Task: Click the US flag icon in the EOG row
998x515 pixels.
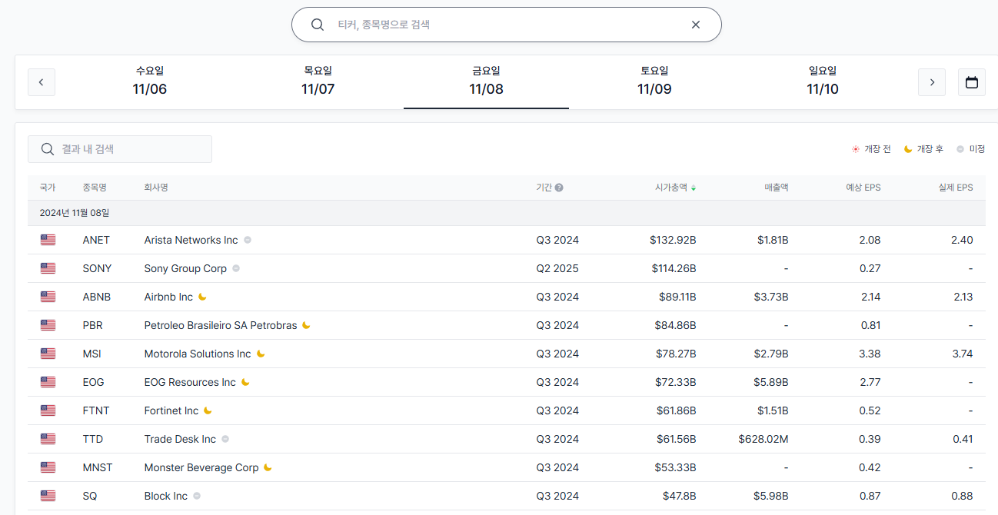Action: pyautogui.click(x=48, y=382)
